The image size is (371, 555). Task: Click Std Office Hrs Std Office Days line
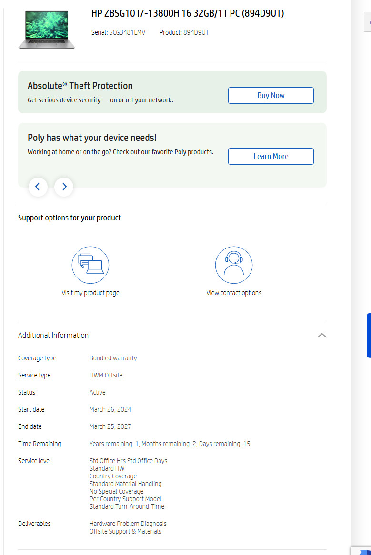click(x=128, y=461)
